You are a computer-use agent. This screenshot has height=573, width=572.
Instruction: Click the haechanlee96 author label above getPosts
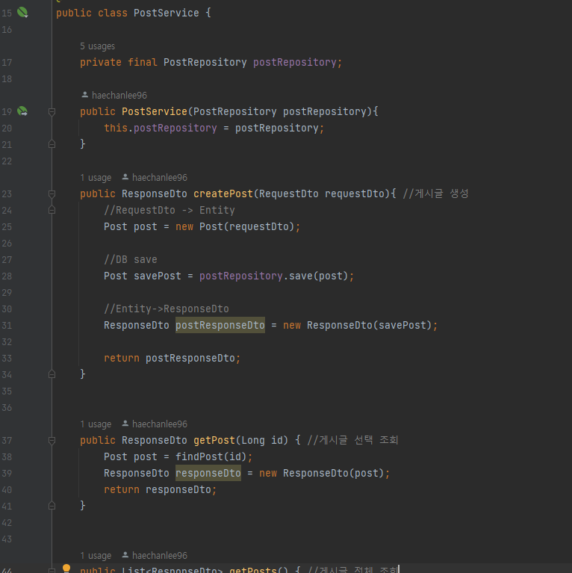[x=160, y=556]
